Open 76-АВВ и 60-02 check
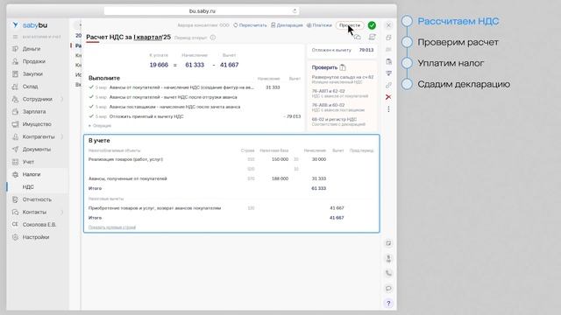The width and height of the screenshot is (561, 315). [337, 108]
